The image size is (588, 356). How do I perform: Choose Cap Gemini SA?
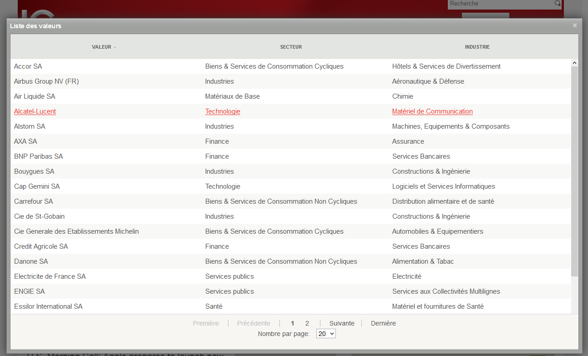(x=37, y=186)
